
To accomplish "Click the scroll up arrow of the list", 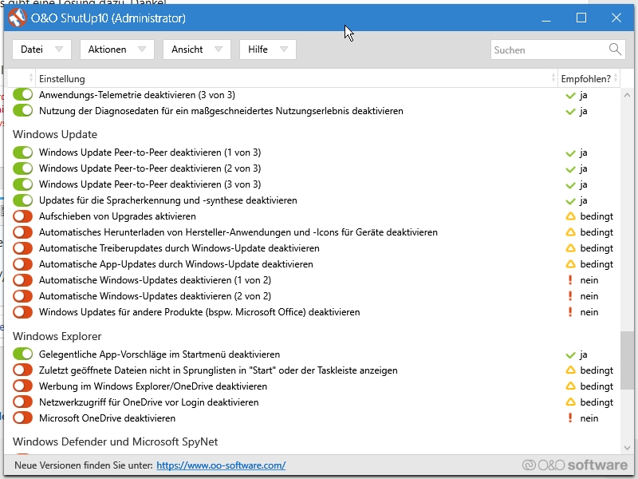I will click(x=627, y=95).
